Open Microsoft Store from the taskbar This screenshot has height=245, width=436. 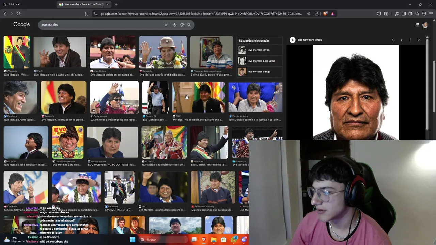click(223, 240)
